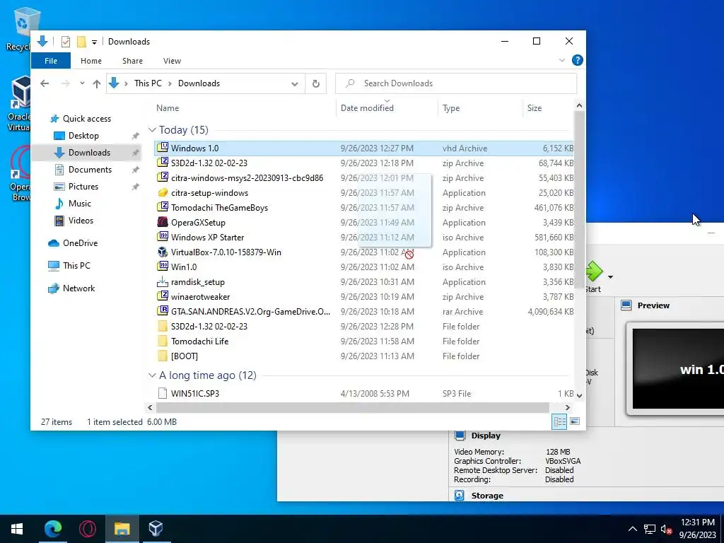Click the Back navigation arrow

45,83
